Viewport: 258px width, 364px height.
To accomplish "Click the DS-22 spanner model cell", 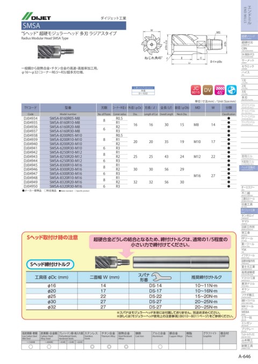I will (155, 296).
